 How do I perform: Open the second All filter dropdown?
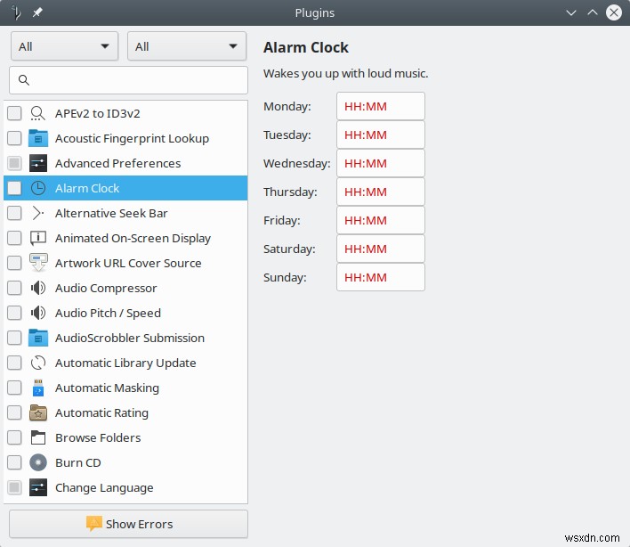187,46
